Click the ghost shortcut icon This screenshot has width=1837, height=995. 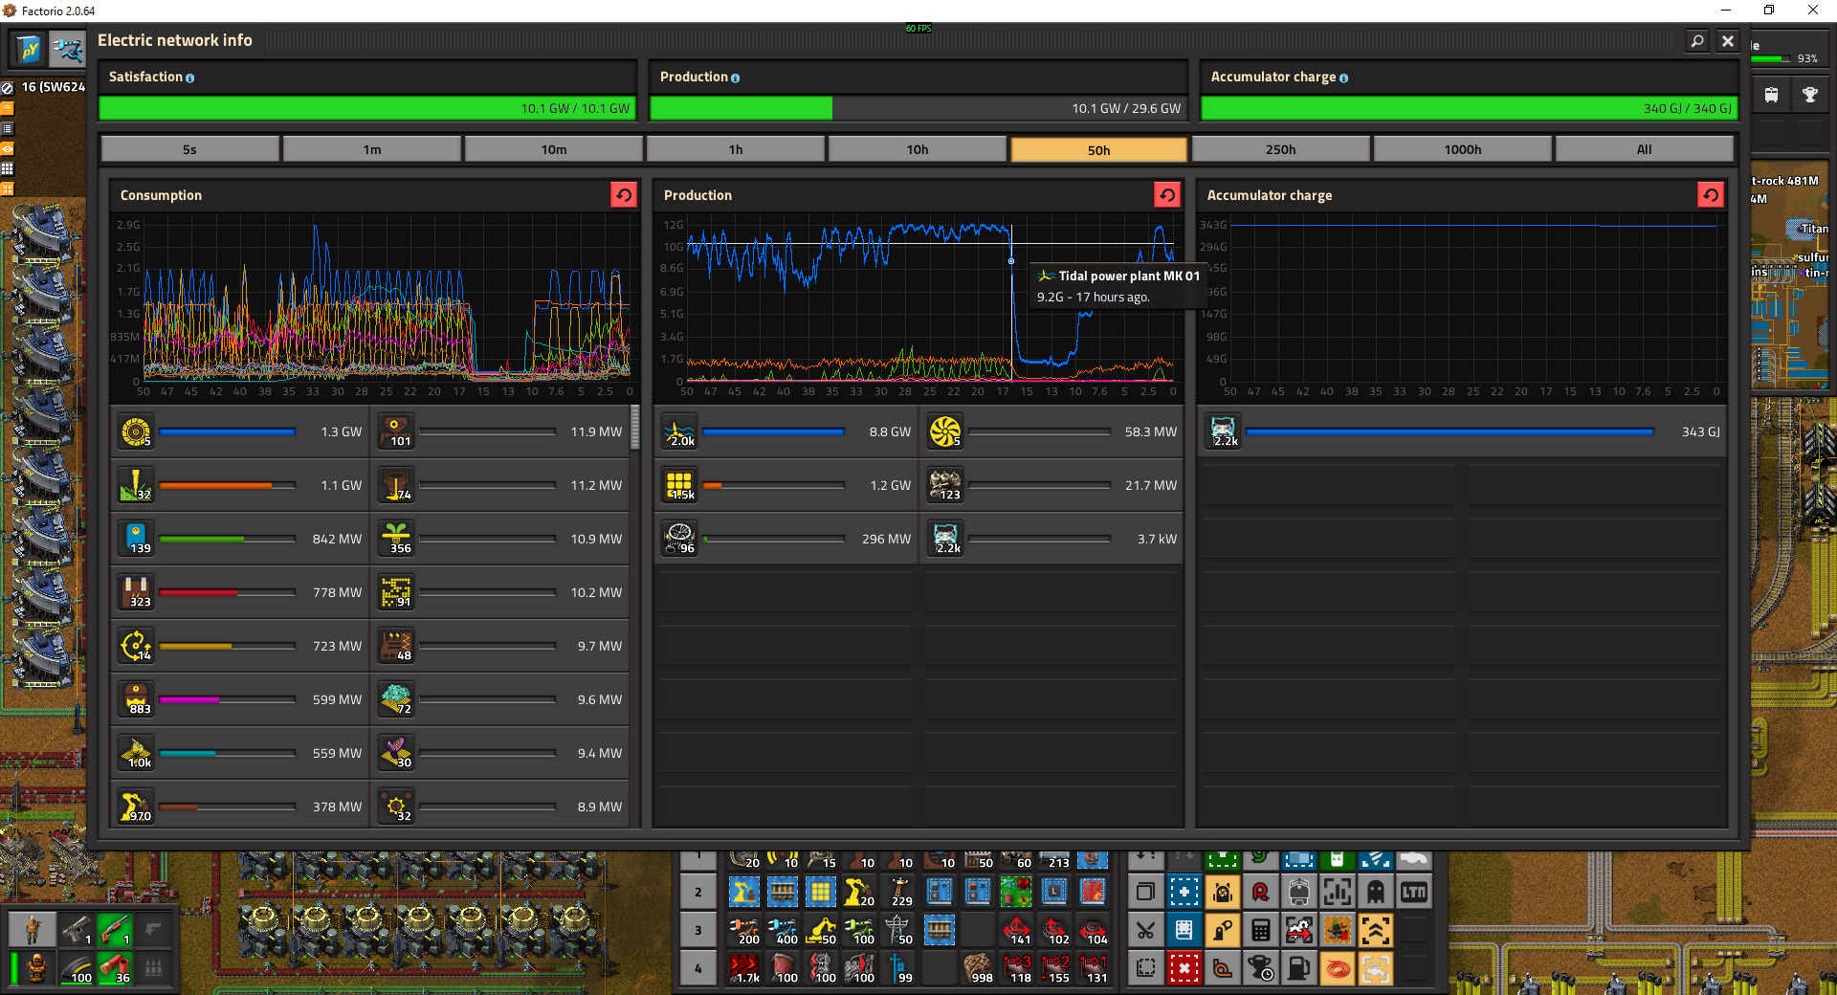click(x=1375, y=892)
